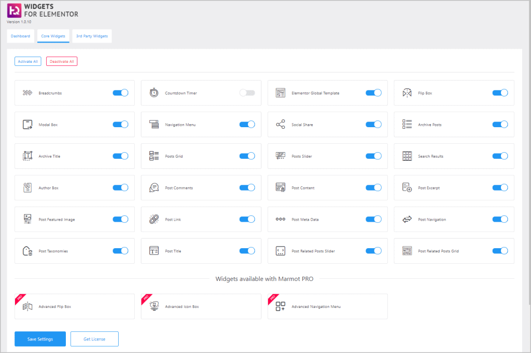Click the Deactivate All button
Screen dimensions: 531x353
pos(62,61)
